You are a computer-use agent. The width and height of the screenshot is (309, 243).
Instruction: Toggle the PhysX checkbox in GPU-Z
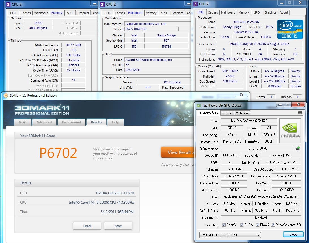click(257, 225)
